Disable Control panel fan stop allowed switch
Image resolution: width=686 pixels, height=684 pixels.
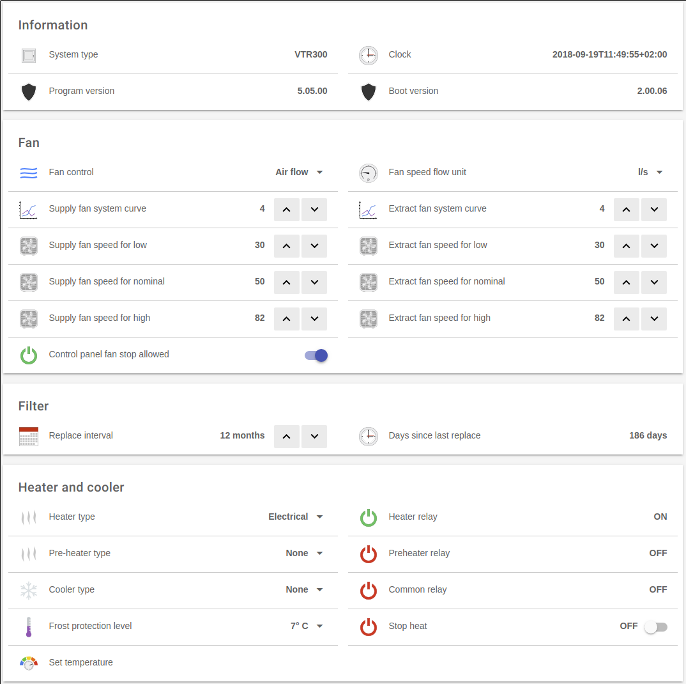[x=316, y=355]
